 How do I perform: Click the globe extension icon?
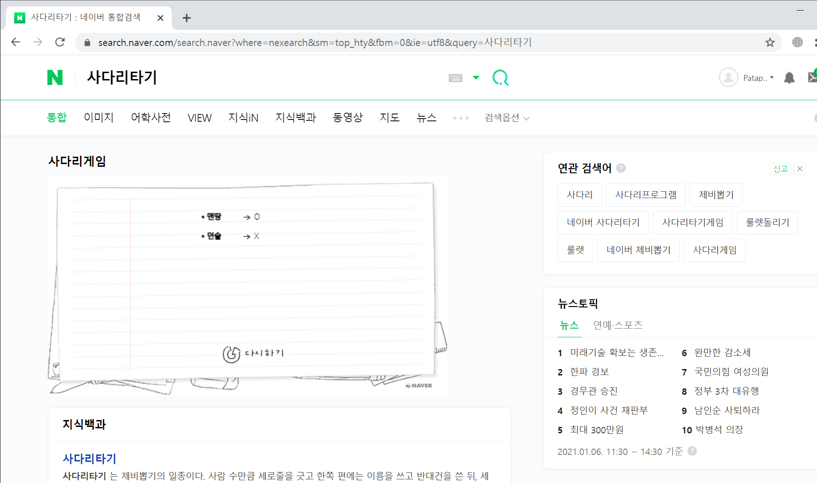797,42
